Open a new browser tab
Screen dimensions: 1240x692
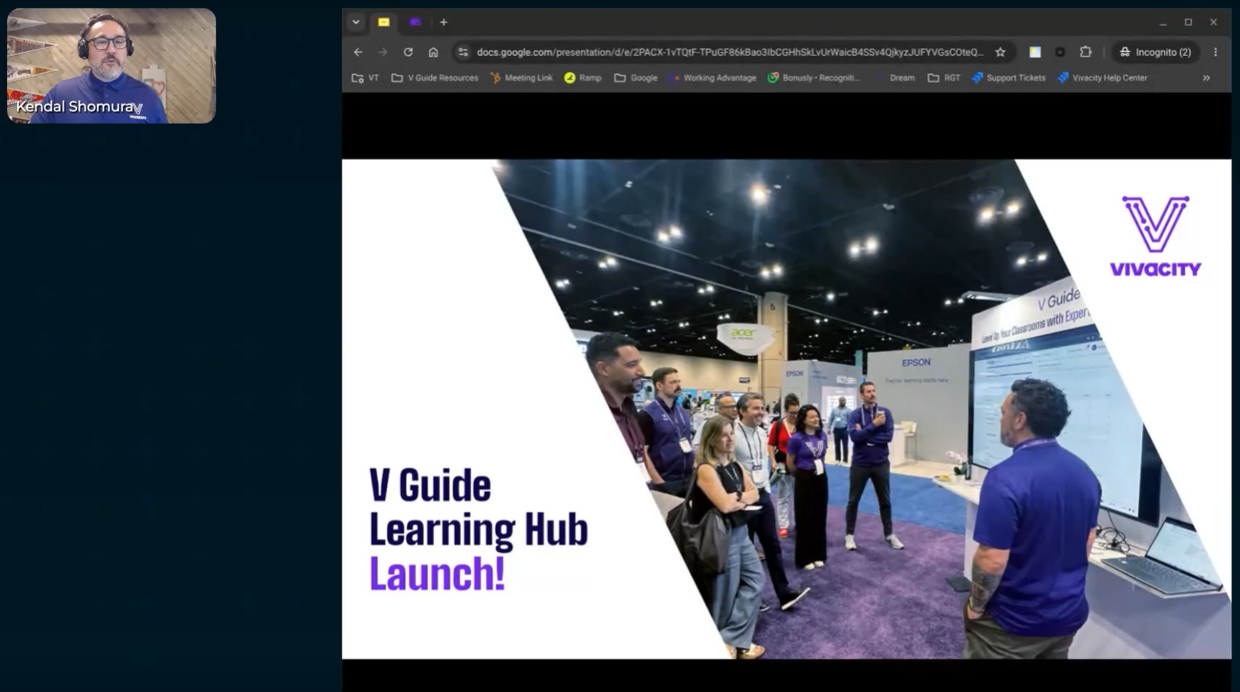click(443, 23)
